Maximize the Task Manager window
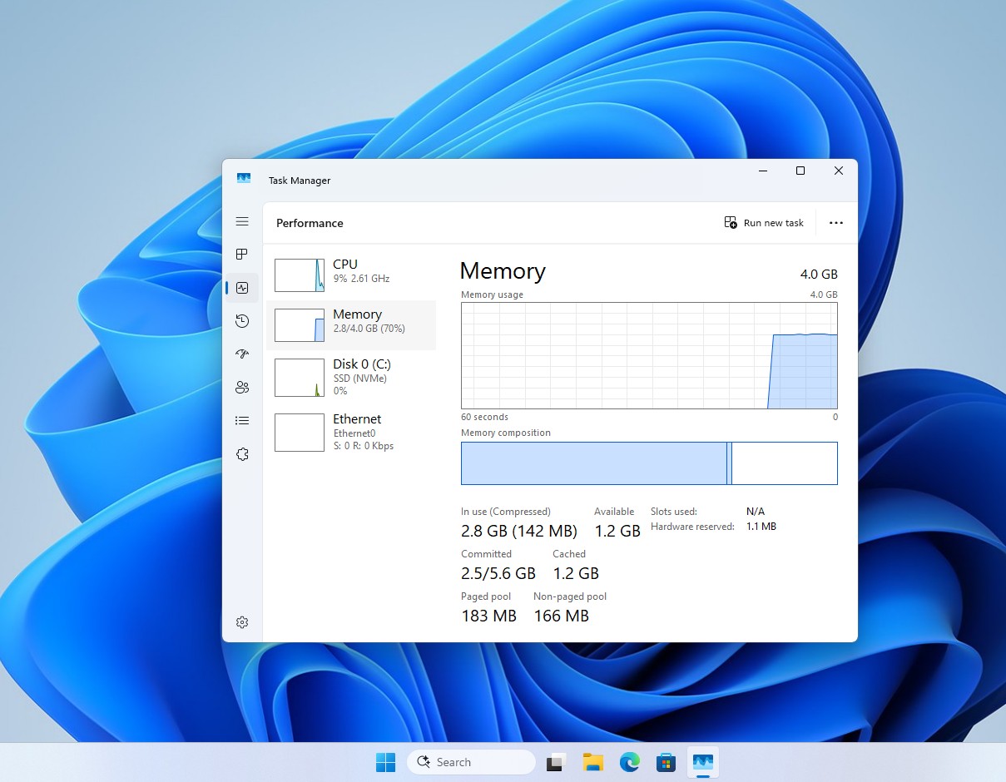The image size is (1006, 782). pos(800,171)
